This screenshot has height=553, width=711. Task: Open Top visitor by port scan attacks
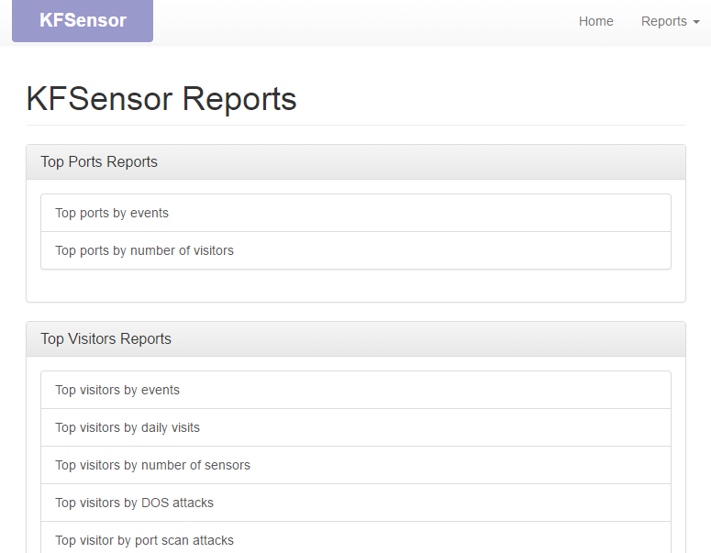click(x=356, y=540)
